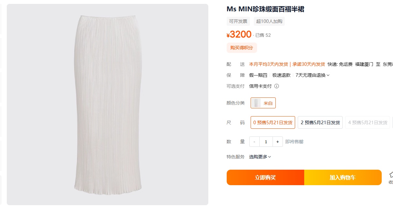The image size is (393, 210).
Task: Expand the 选购更多 special services dropdown
Action: (x=260, y=157)
